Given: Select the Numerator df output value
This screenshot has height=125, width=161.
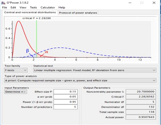Looking at the screenshot, I should (x=141, y=102).
